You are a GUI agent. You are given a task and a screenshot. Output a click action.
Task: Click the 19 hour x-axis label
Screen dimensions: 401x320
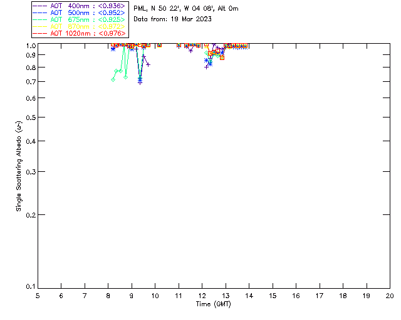pyautogui.click(x=367, y=296)
